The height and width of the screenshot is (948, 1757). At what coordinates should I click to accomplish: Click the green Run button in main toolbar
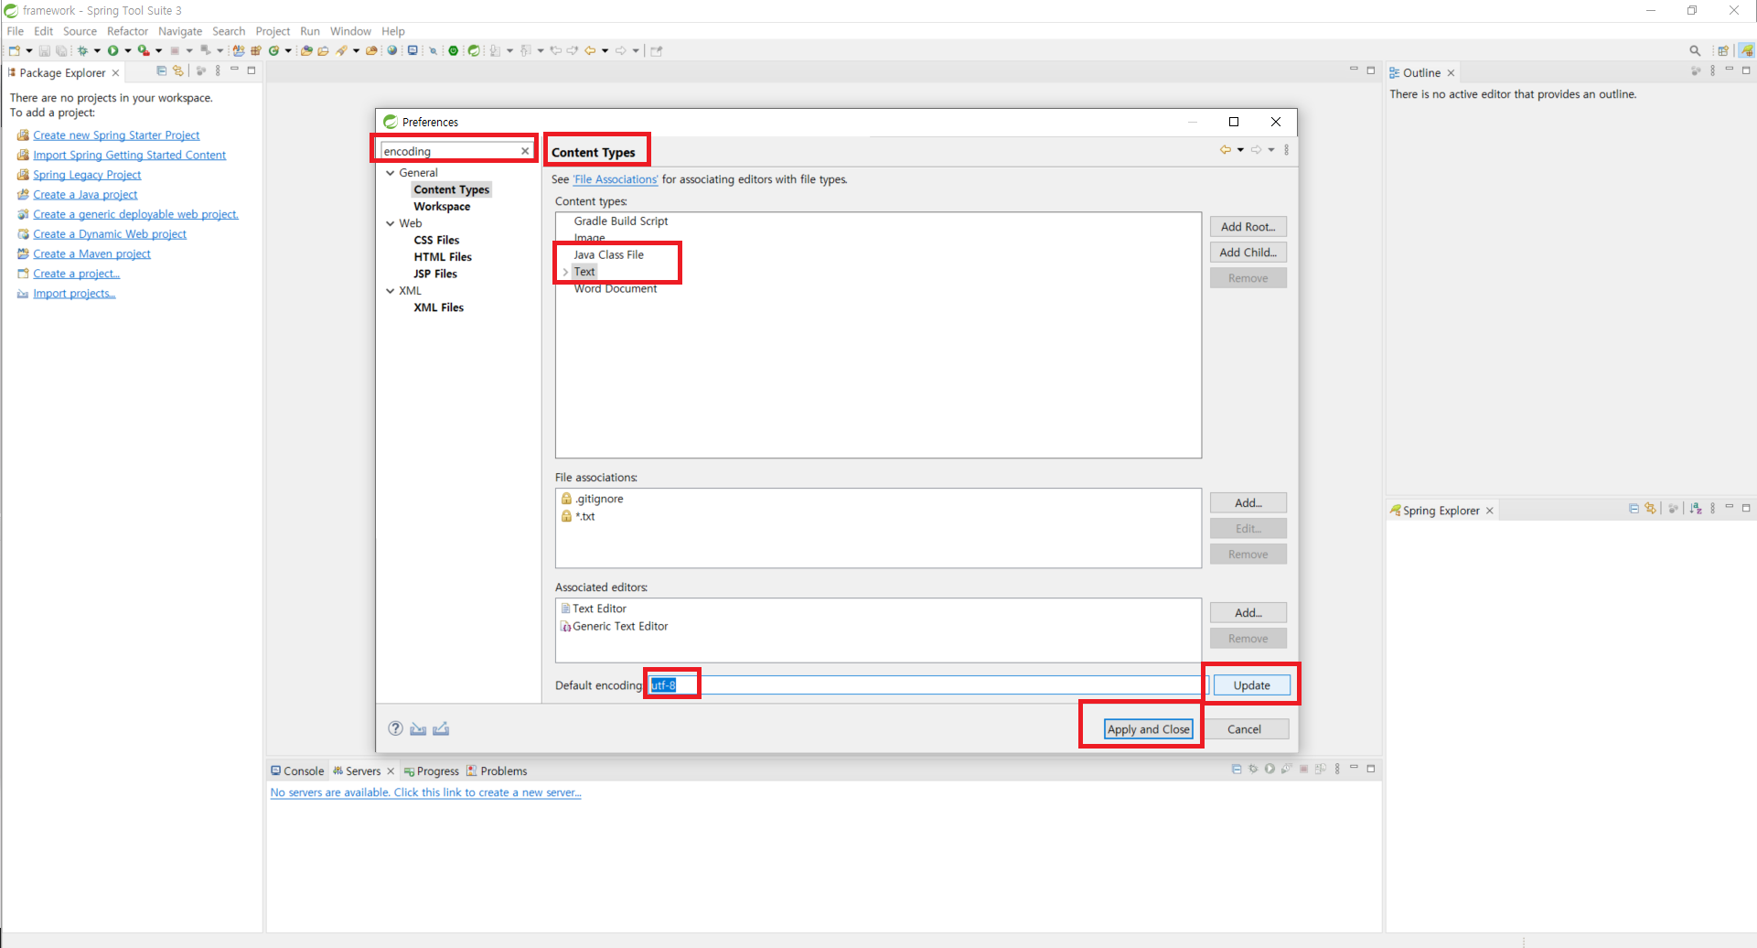[x=113, y=51]
